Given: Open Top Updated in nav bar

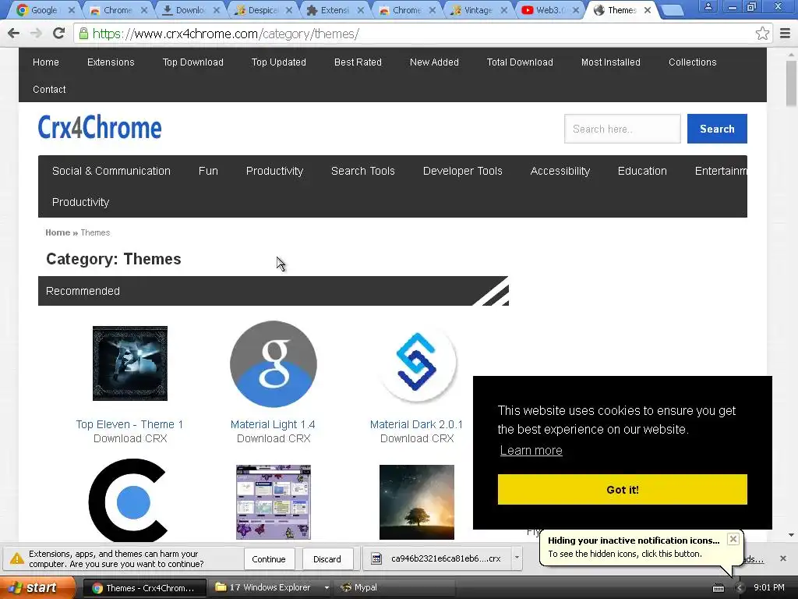Looking at the screenshot, I should pos(278,62).
